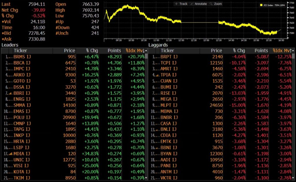Image resolution: width=296 pixels, height=182 pixels.
Task: Click the bar chart icon beside BNLI IJ
Action: (157, 130)
